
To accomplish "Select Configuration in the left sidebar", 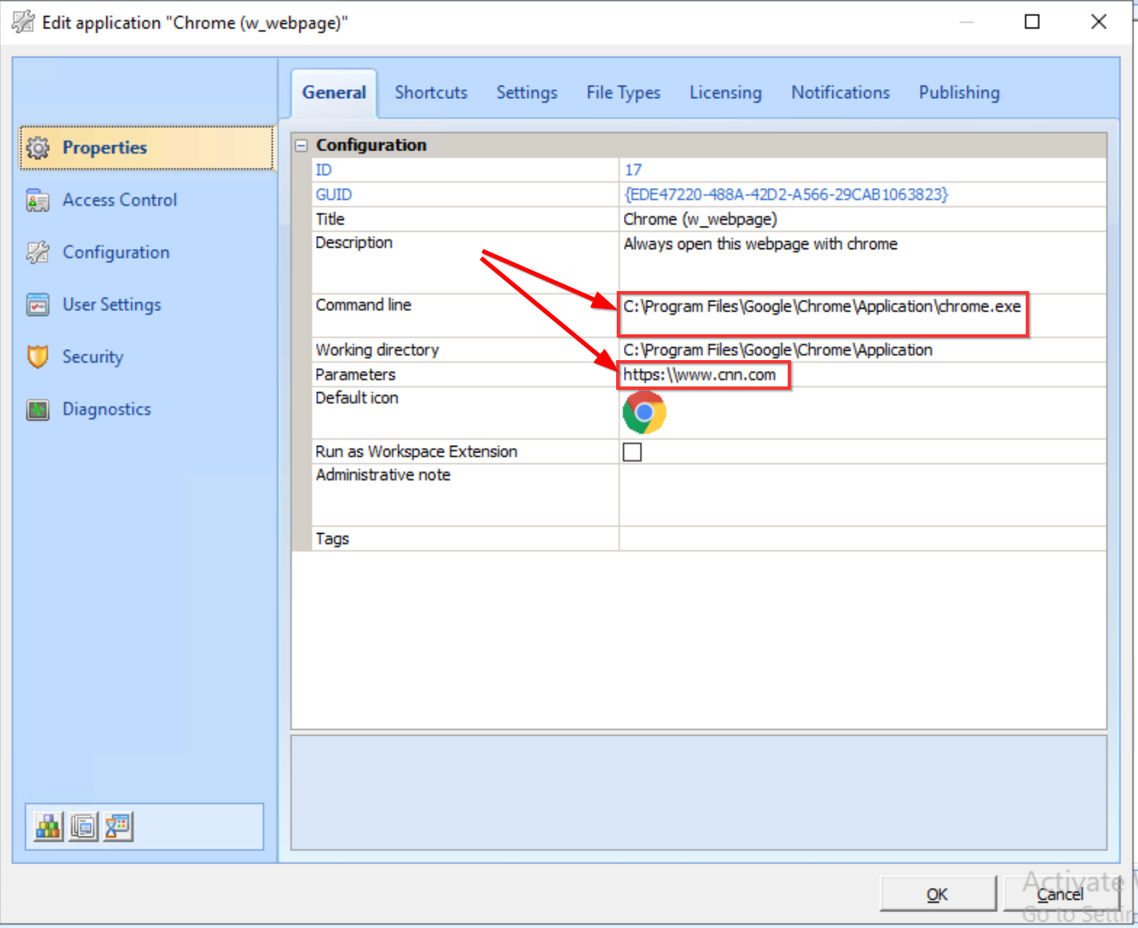I will click(x=115, y=252).
